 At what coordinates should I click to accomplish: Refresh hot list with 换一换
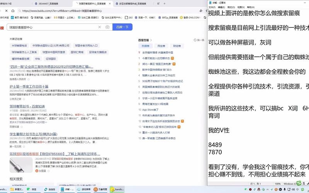(199, 40)
